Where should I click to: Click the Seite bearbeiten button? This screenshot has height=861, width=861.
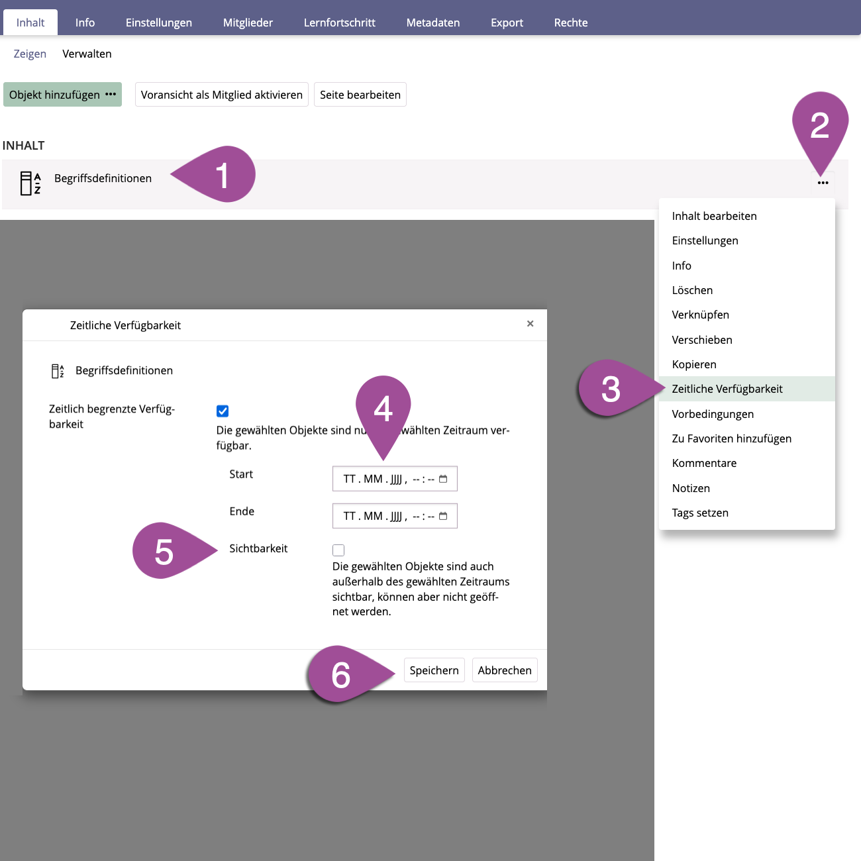click(360, 95)
